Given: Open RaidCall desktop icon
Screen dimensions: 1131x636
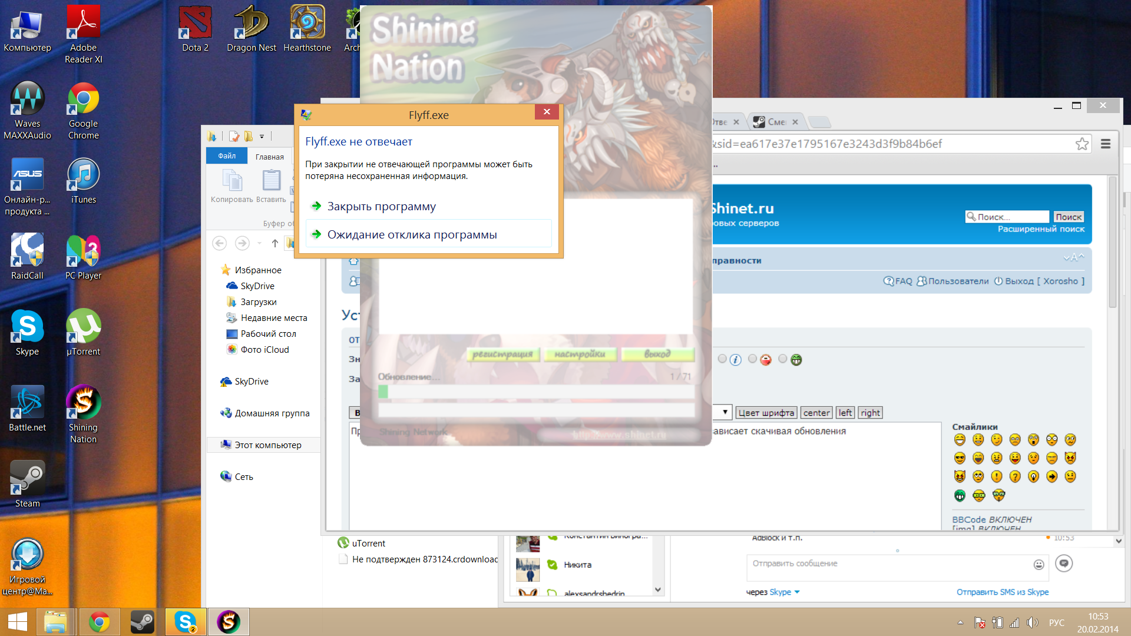Looking at the screenshot, I should (x=27, y=256).
